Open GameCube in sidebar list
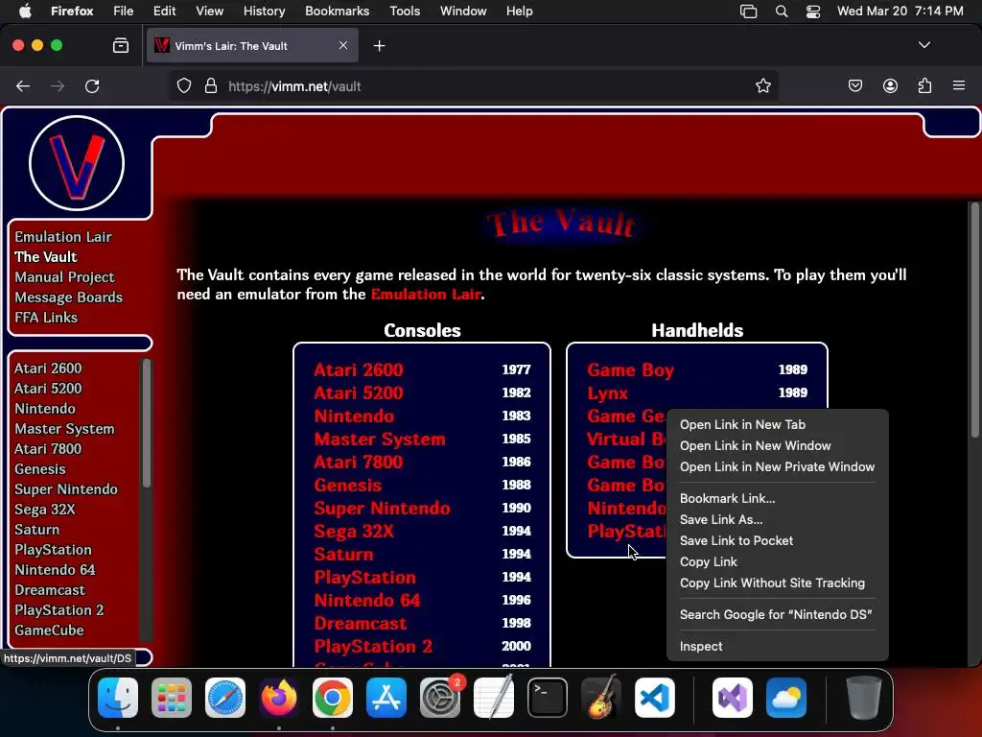 pos(49,630)
